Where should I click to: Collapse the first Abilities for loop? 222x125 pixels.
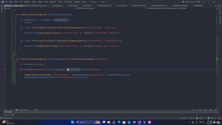tap(15, 28)
